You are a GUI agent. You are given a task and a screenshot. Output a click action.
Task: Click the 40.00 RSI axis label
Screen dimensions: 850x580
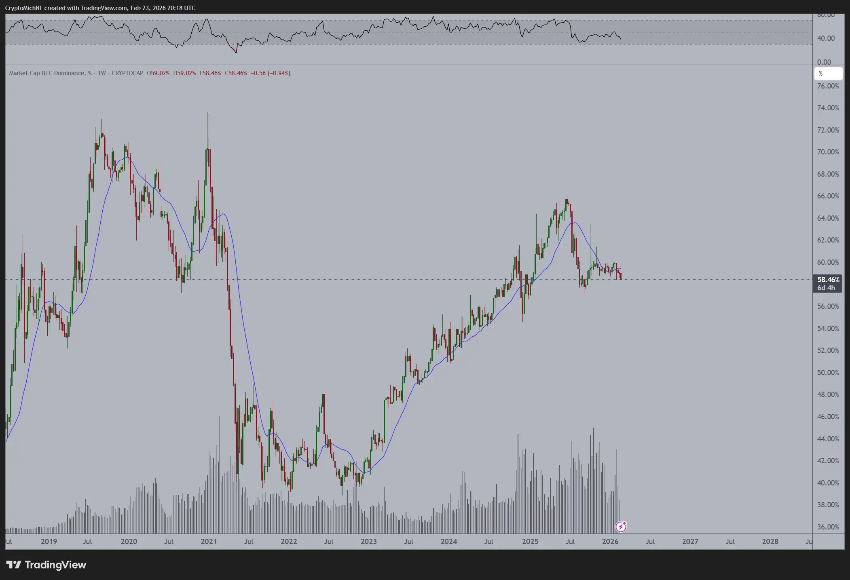pos(825,38)
